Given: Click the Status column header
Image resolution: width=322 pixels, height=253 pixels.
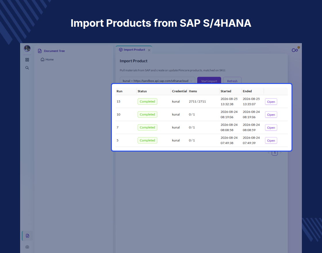Looking at the screenshot, I should pos(142,91).
